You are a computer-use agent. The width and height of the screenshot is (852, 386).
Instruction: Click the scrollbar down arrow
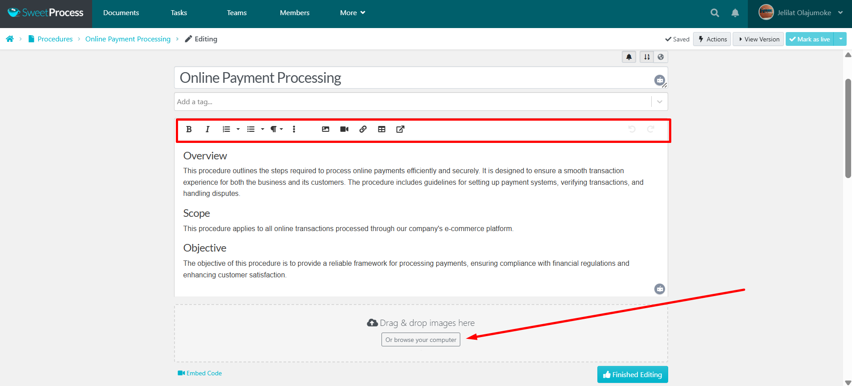(x=848, y=382)
